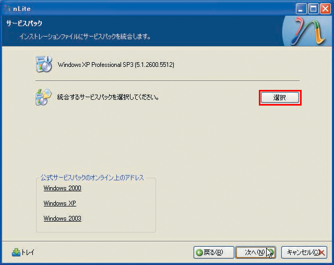The image size is (334, 265).
Task: Open the Windows 2003 service pack link
Action: 63,218
